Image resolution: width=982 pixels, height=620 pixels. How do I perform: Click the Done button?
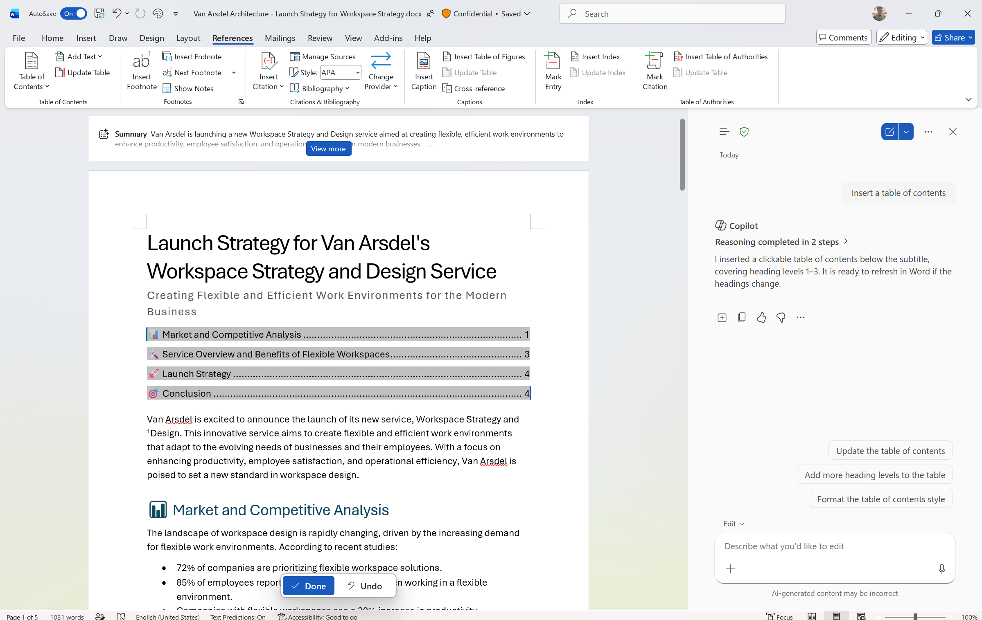point(309,586)
